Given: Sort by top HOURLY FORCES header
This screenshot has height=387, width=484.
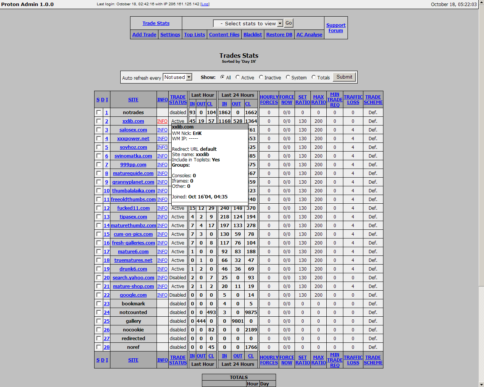Looking at the screenshot, I should (269, 100).
